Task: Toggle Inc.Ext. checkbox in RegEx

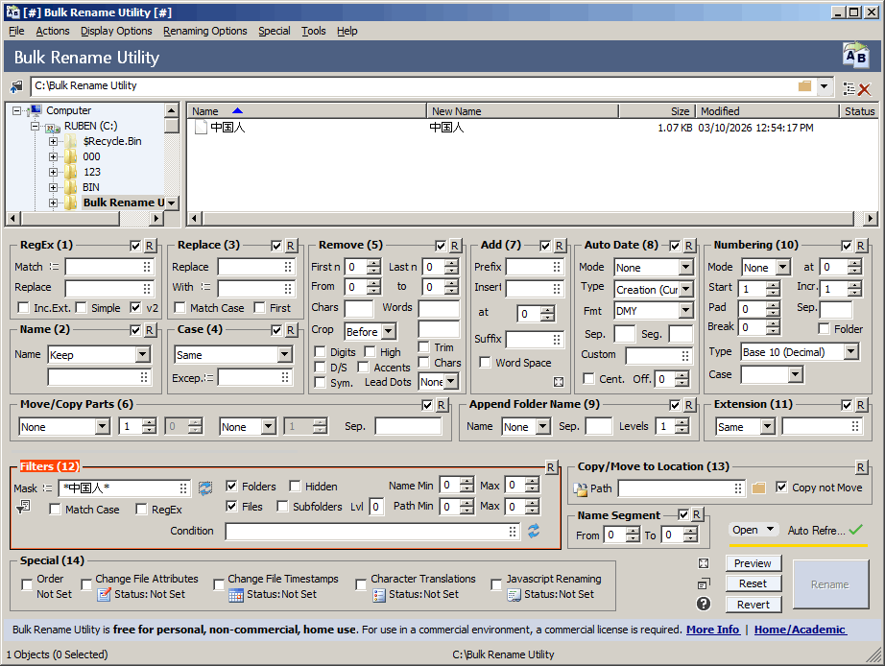Action: [23, 308]
